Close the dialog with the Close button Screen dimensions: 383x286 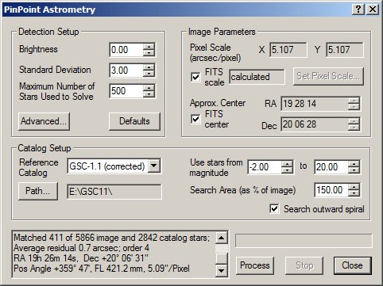pyautogui.click(x=352, y=265)
